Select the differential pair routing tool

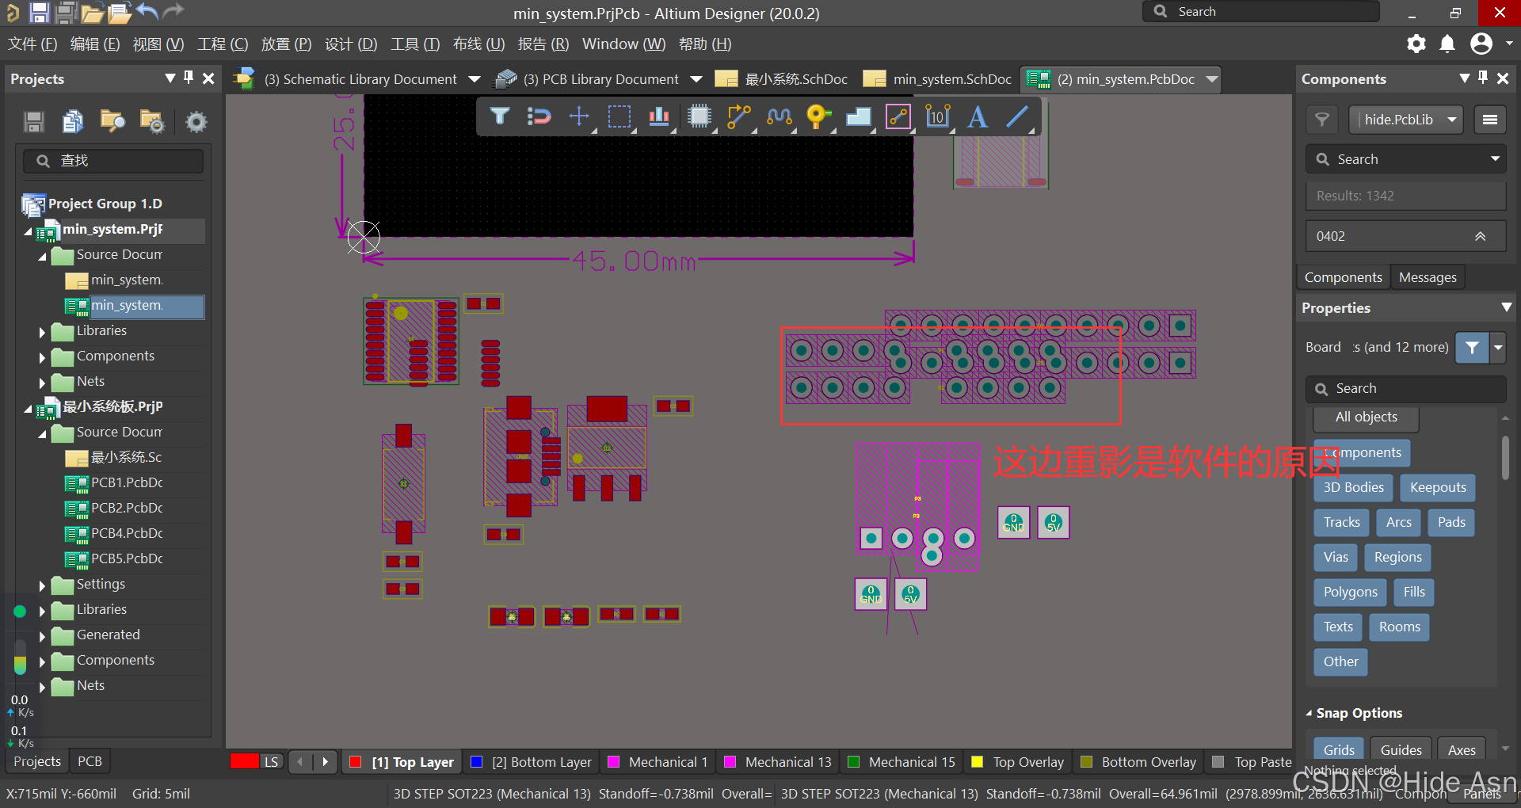coord(780,116)
